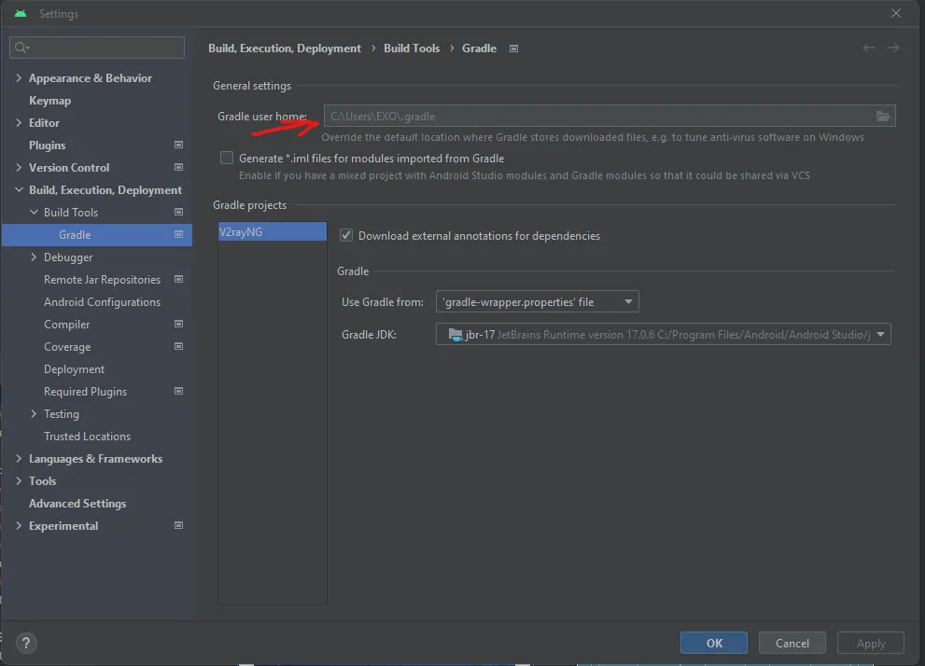The image size is (925, 666).
Task: Collapse the Build Tools node
Action: point(34,212)
